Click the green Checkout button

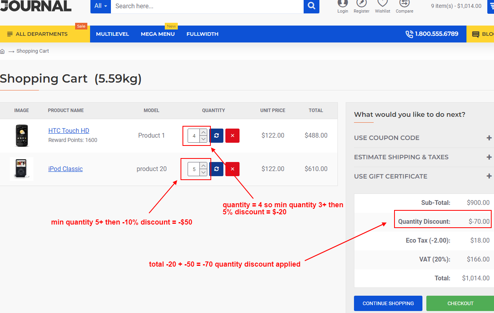460,303
